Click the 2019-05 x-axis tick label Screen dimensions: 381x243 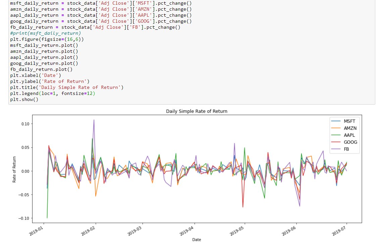coord(237,231)
